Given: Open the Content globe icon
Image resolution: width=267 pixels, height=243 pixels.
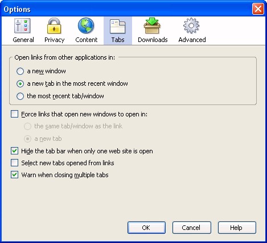Looking at the screenshot, I should (x=86, y=26).
